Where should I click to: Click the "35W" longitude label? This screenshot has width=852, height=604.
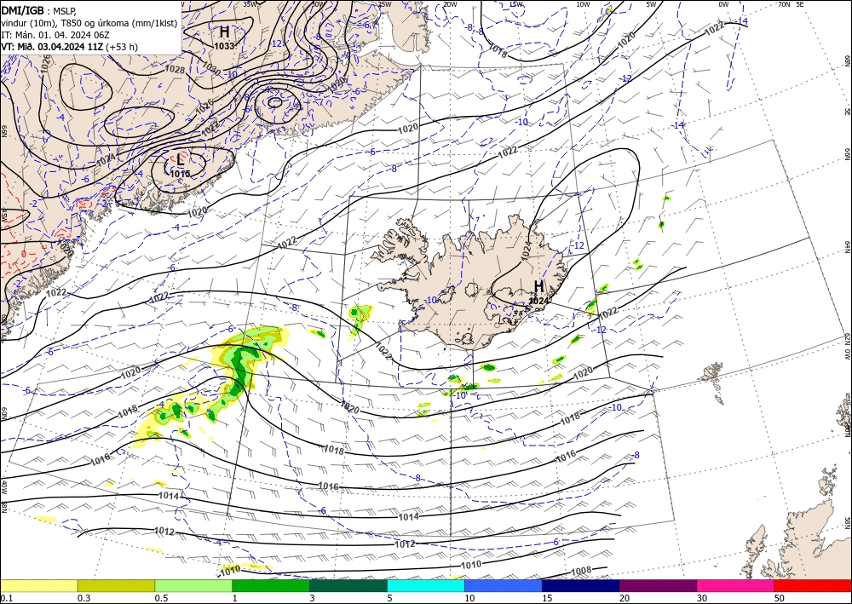pos(250,3)
